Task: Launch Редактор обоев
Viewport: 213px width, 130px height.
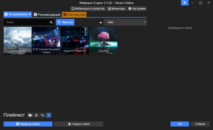Action: point(28,124)
